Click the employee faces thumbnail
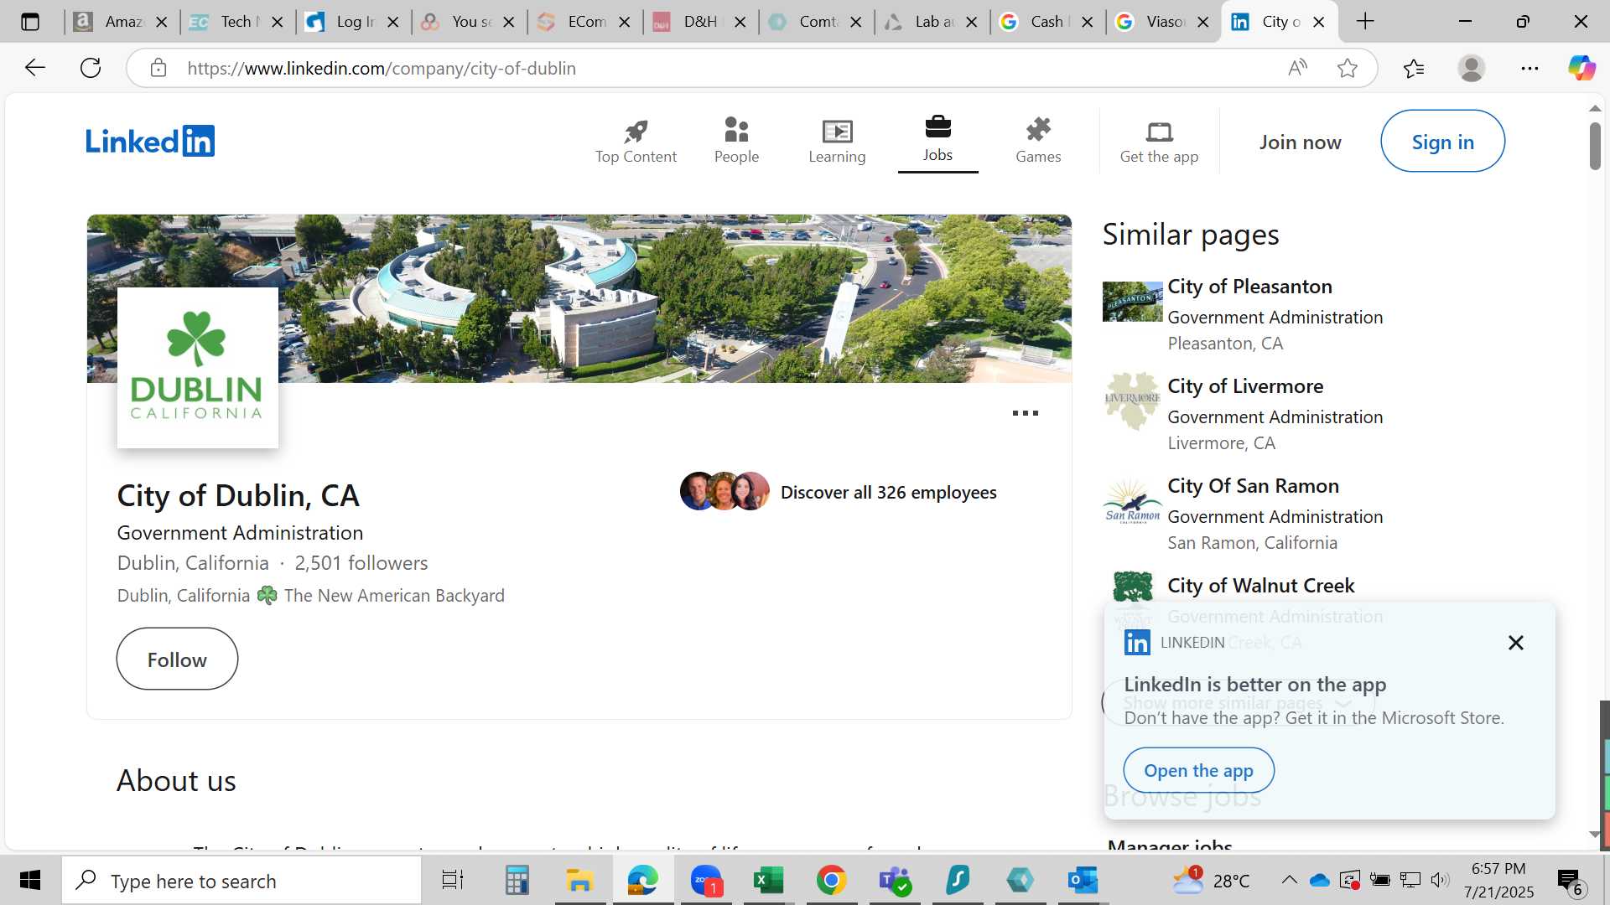The image size is (1610, 905). click(x=724, y=491)
